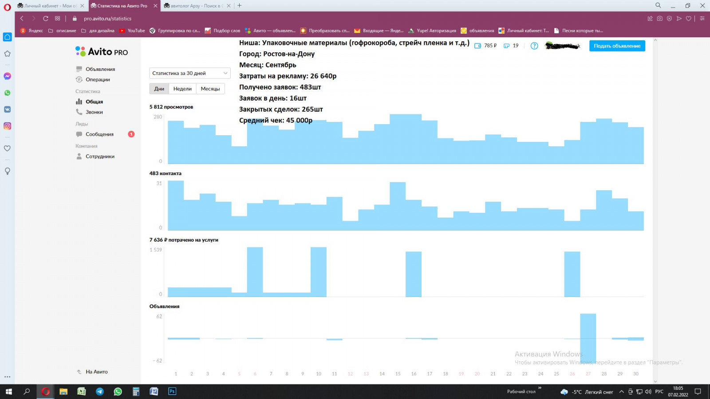This screenshot has height=399, width=710.
Task: Select Общая statistics in the sidebar
Action: coord(94,102)
